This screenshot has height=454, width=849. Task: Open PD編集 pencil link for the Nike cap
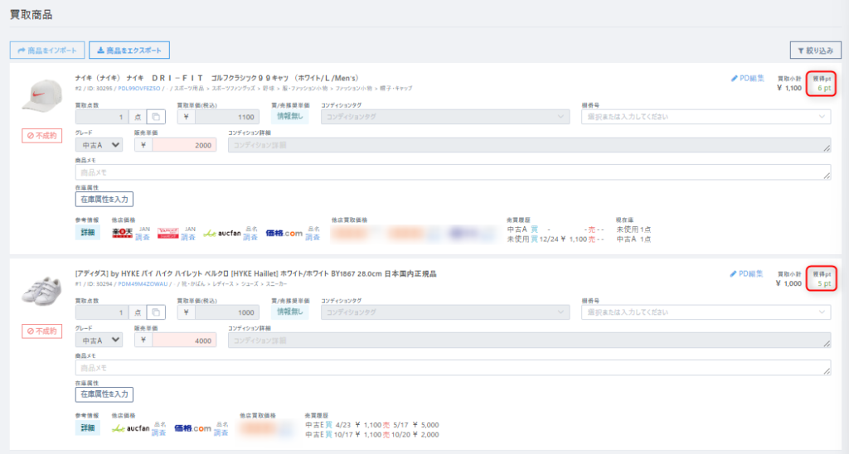(x=747, y=79)
